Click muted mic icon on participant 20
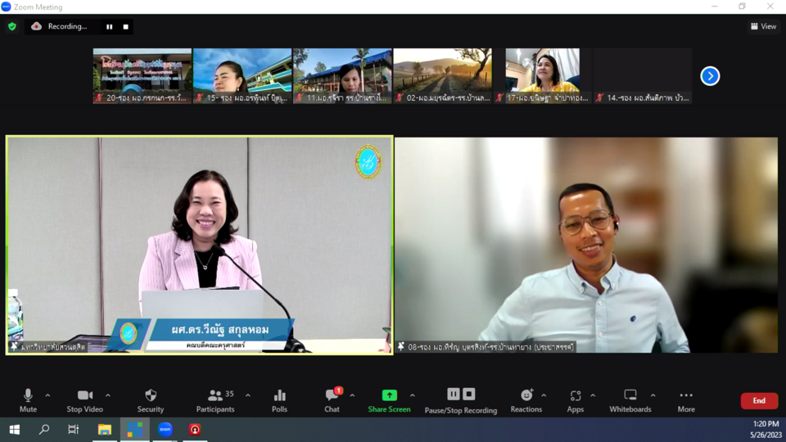Image resolution: width=786 pixels, height=442 pixels. pos(99,97)
